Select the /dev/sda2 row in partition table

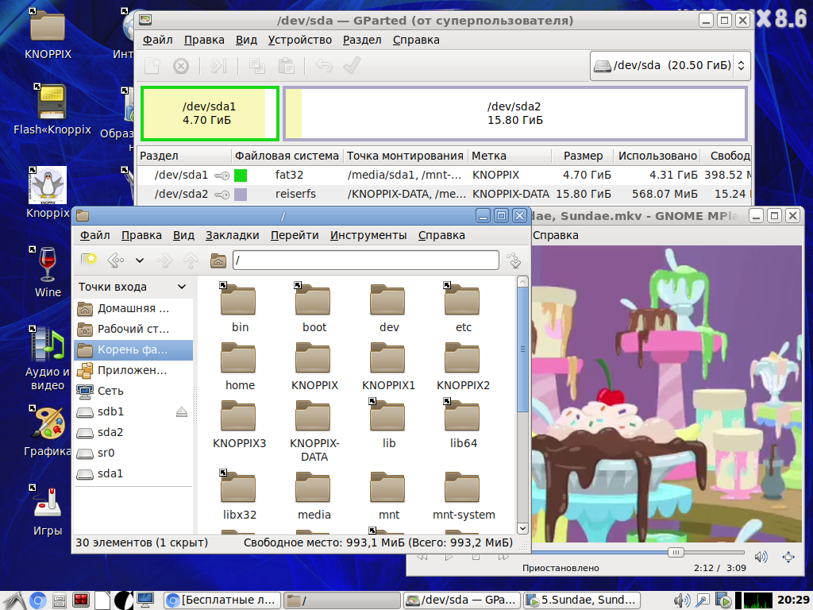(444, 194)
